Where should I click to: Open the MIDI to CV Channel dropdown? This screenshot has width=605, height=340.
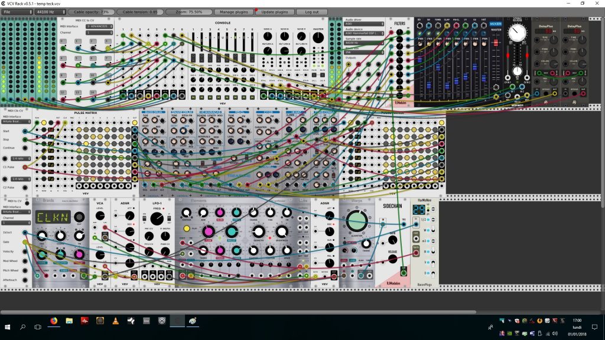[x=16, y=223]
